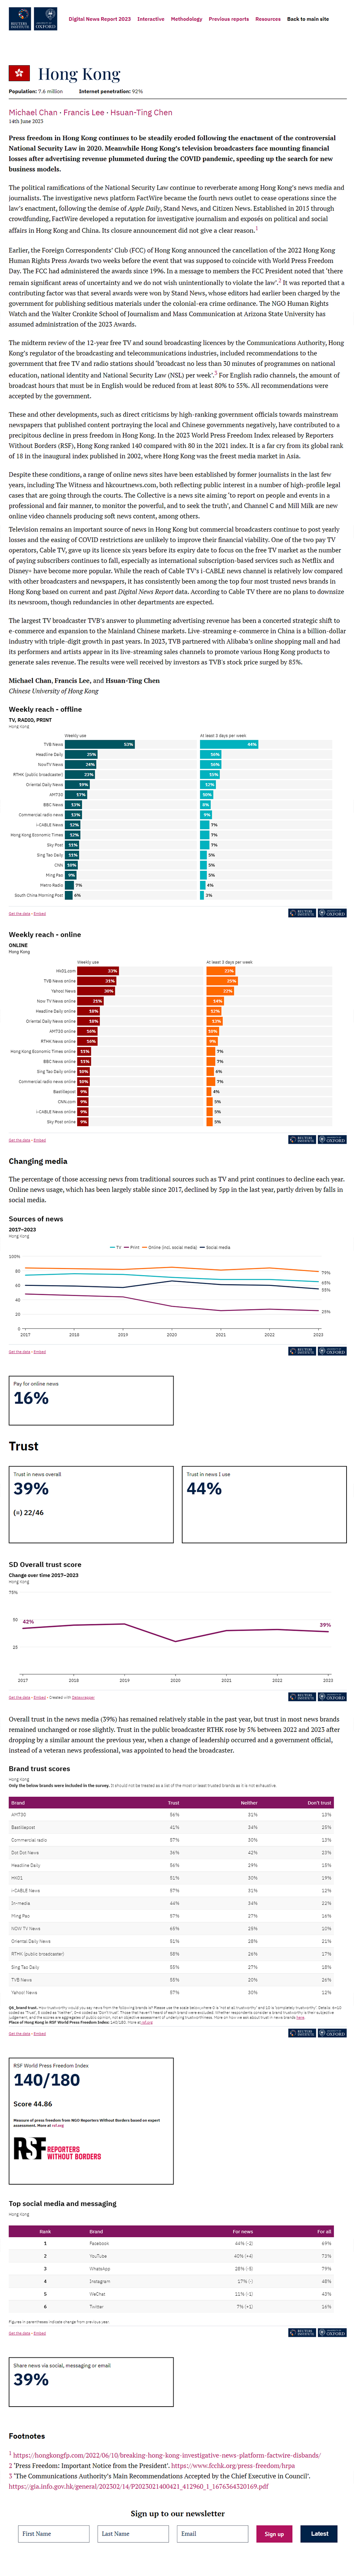Image resolution: width=354 pixels, height=2576 pixels.
Task: Open the Interactive menu item
Action: tap(151, 19)
